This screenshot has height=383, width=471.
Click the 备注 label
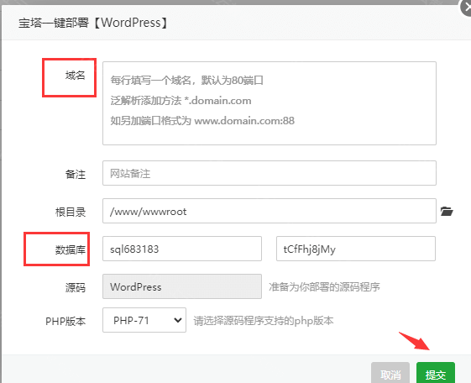coord(76,174)
